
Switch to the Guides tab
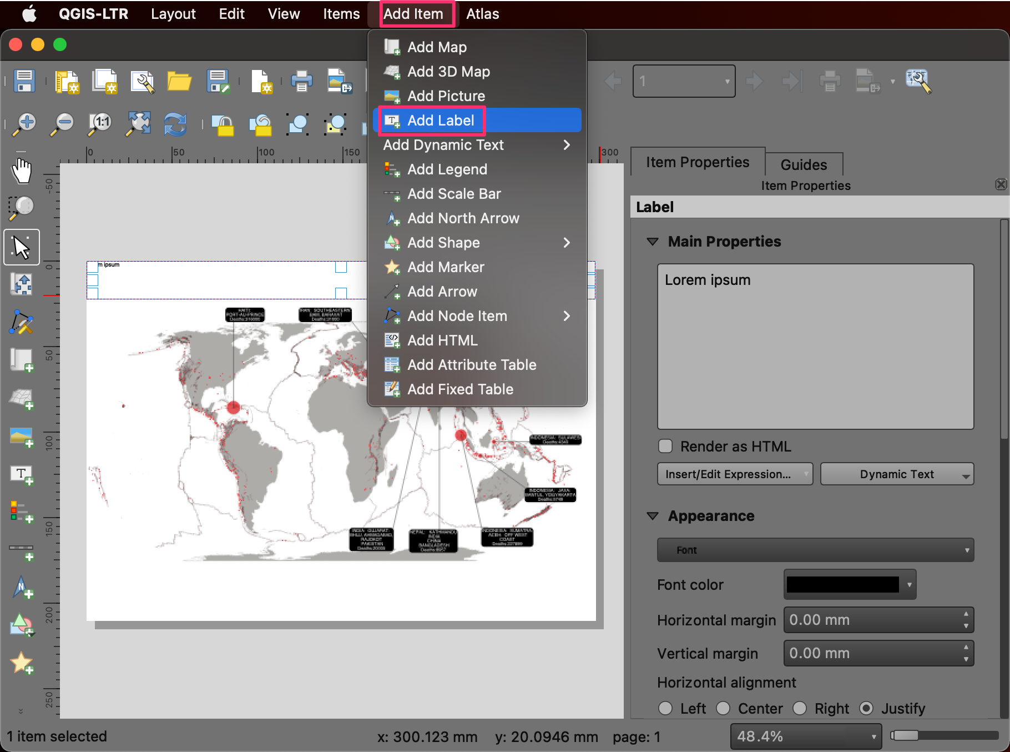coord(804,164)
